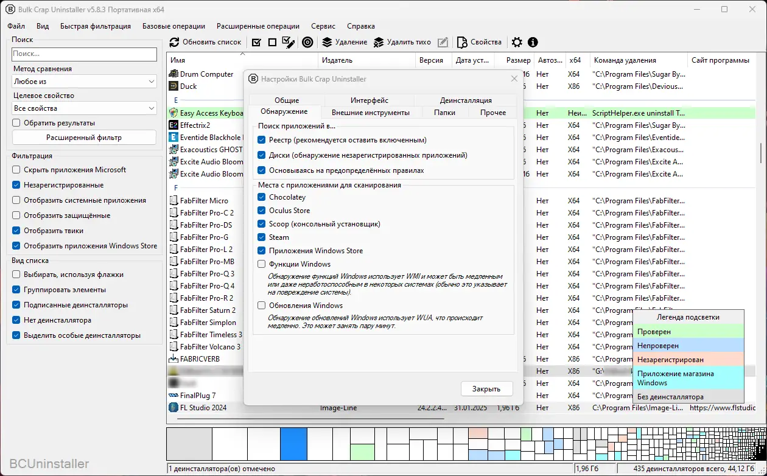Click the Duck row icon
Viewport: 767px width, 476px height.
tap(173, 86)
